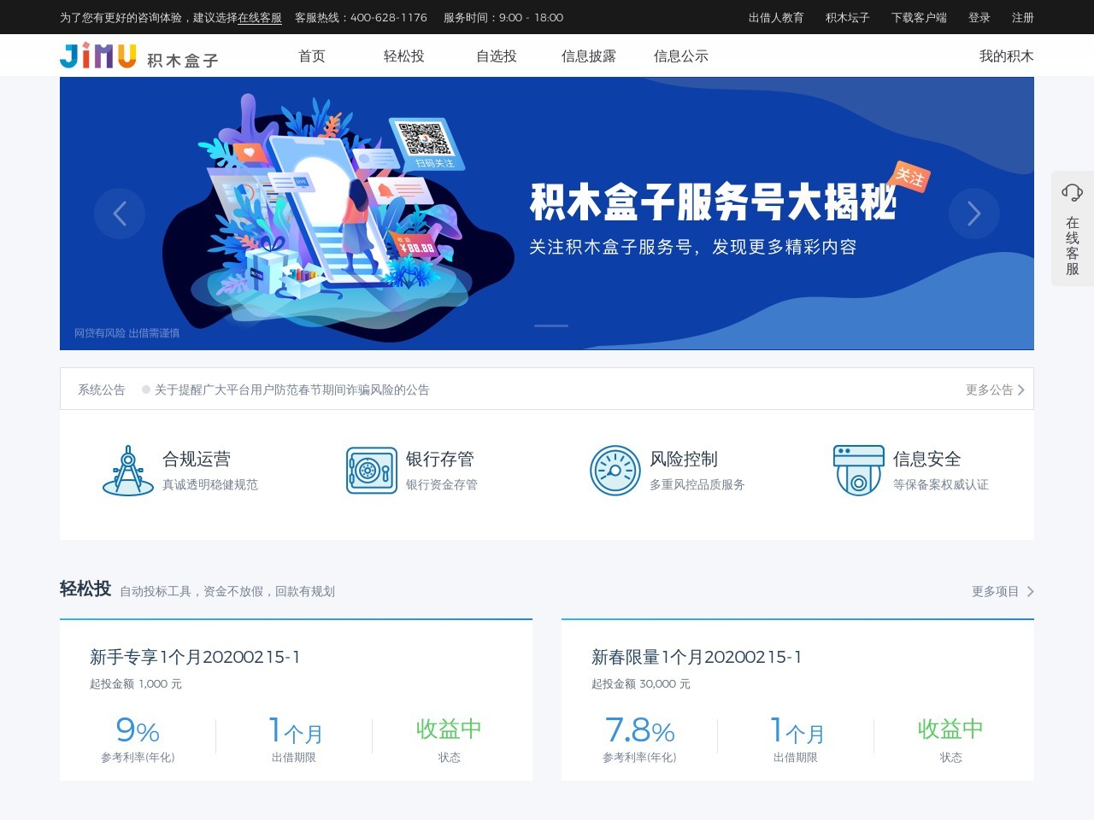Open the 在线客服 headset icon

click(x=1072, y=192)
